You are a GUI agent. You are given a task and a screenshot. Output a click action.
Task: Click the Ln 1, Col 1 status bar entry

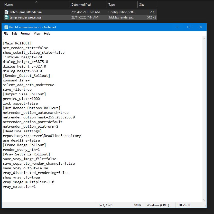click(106, 205)
